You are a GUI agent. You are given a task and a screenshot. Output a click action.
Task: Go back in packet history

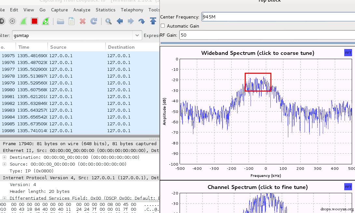pyautogui.click(x=120, y=21)
